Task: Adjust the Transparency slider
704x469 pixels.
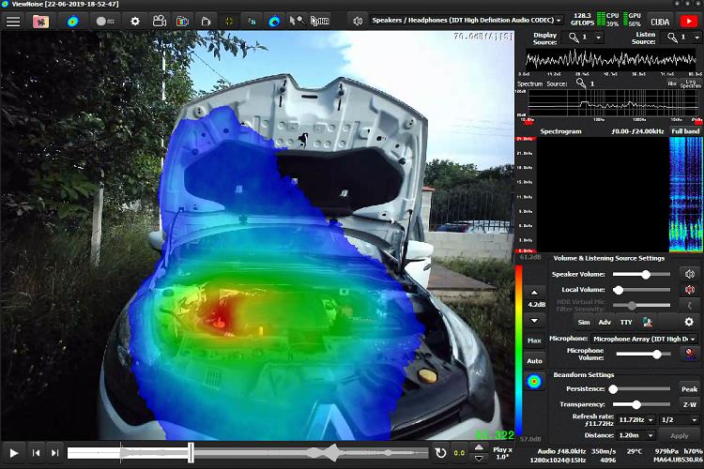Action: (641, 404)
